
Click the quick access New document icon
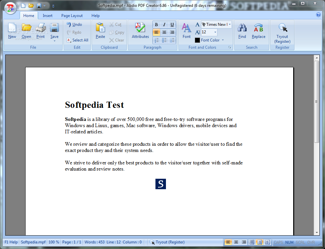point(23,6)
